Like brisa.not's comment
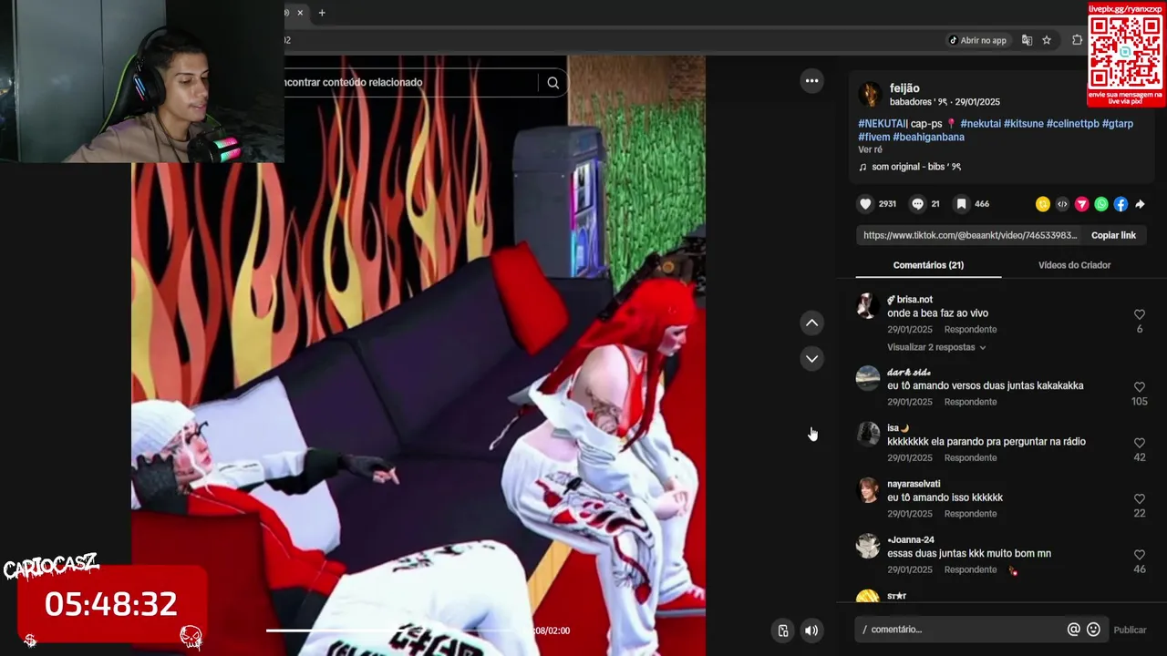 [1139, 314]
